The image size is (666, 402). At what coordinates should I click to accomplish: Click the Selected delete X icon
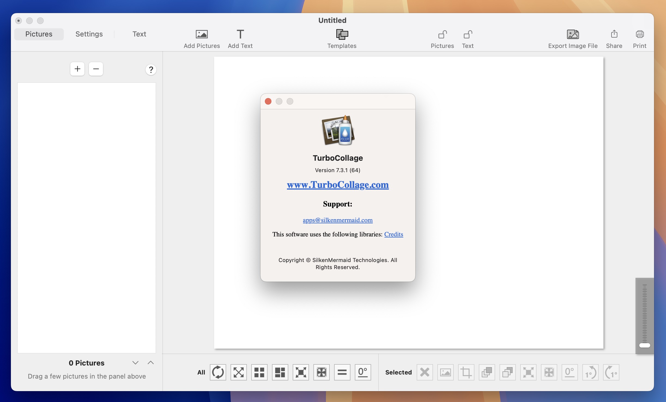tap(425, 372)
